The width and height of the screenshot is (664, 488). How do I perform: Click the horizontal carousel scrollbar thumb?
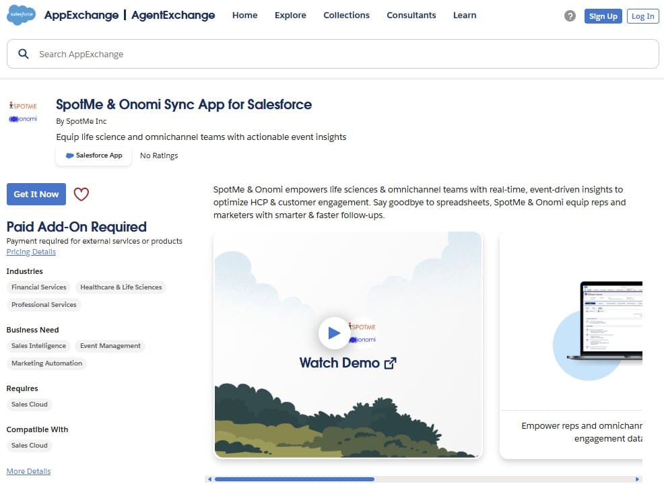(x=294, y=479)
